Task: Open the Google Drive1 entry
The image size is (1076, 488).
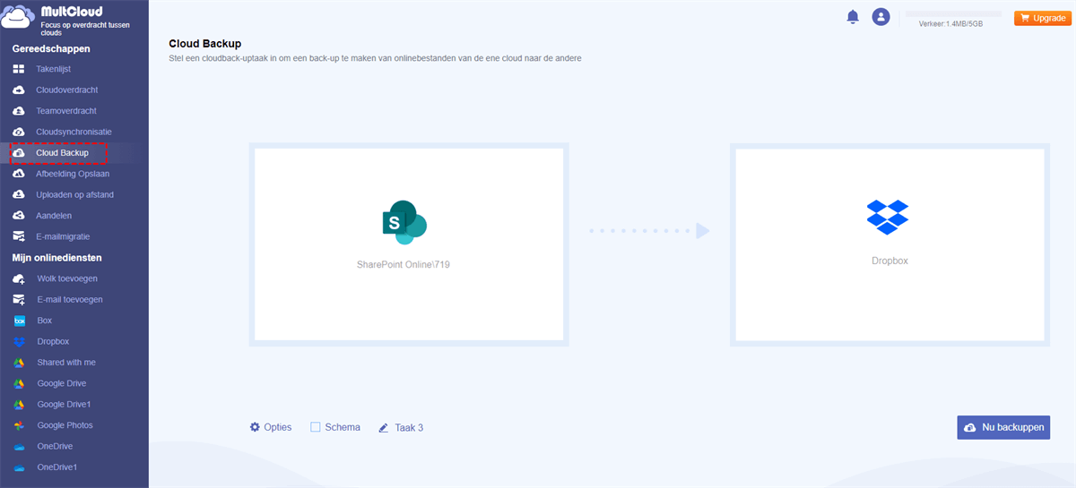Action: [65, 404]
